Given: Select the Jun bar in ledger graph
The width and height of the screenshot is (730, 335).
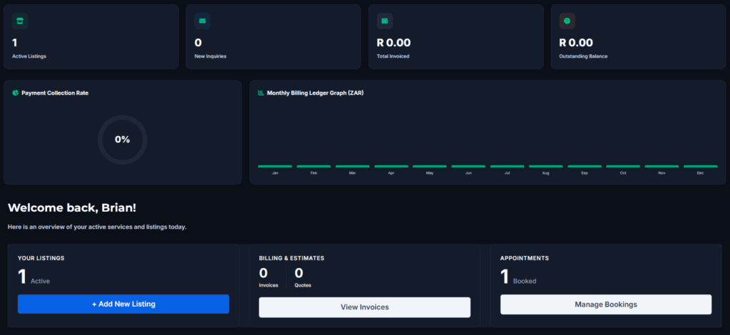Looking at the screenshot, I should pos(468,166).
